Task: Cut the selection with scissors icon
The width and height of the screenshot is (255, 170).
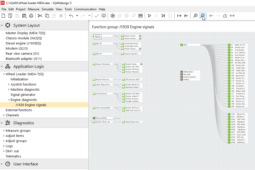Action: [x=40, y=16]
